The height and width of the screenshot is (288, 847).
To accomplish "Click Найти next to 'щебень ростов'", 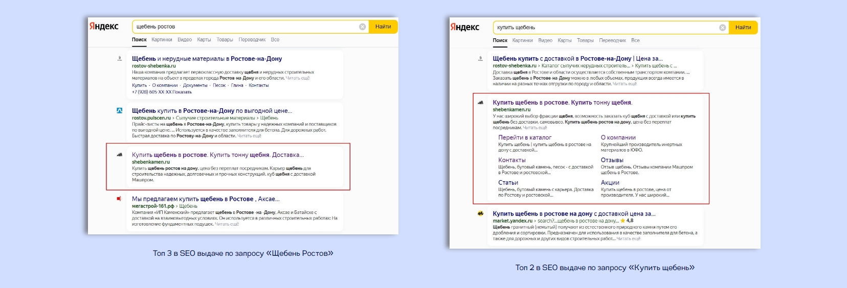I will [x=383, y=27].
